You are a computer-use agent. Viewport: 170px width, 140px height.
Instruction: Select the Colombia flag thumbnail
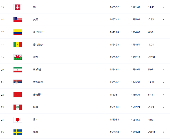coord(18,32)
